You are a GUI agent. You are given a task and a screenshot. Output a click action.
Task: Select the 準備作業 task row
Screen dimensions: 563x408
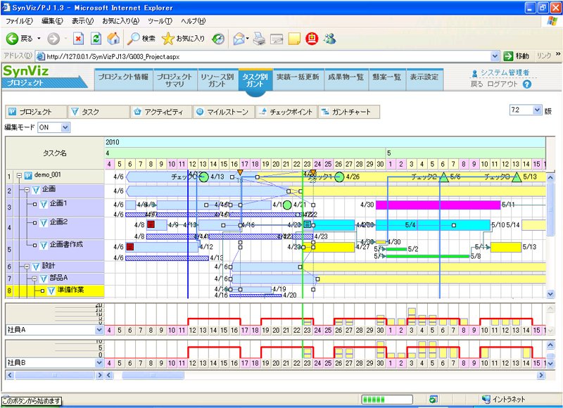55,291
